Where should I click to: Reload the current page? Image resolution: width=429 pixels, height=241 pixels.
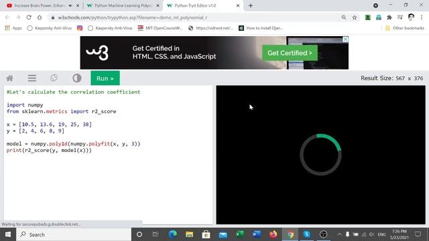[x=29, y=17]
